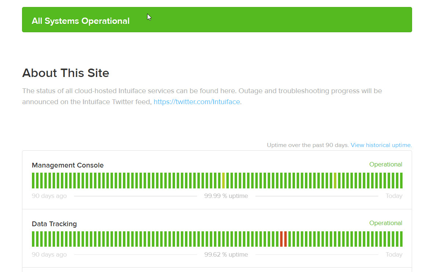Click '90 days ago' under Management Console
The image size is (422, 272).
(x=49, y=196)
